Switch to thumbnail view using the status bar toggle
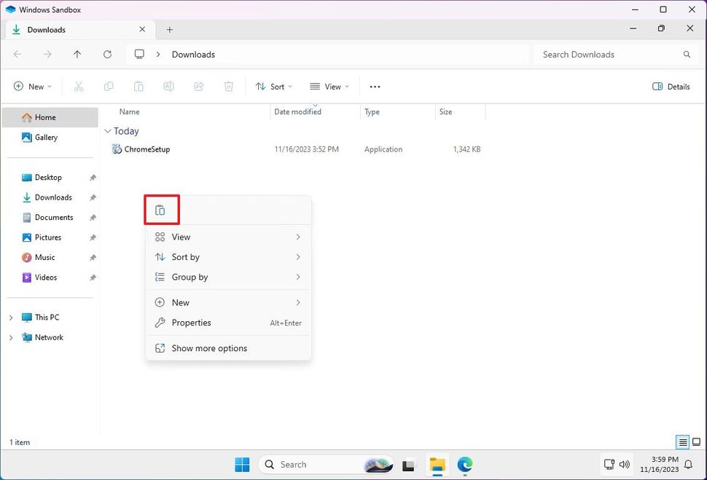707x480 pixels. pos(697,442)
